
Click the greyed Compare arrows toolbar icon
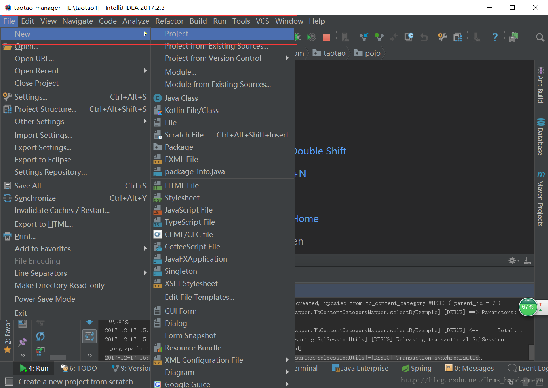pyautogui.click(x=394, y=37)
